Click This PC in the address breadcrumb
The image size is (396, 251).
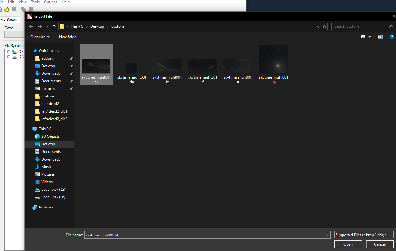(77, 26)
